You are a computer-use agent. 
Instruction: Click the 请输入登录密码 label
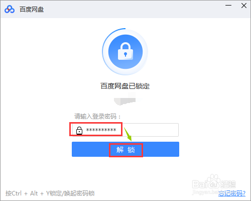point(97,116)
